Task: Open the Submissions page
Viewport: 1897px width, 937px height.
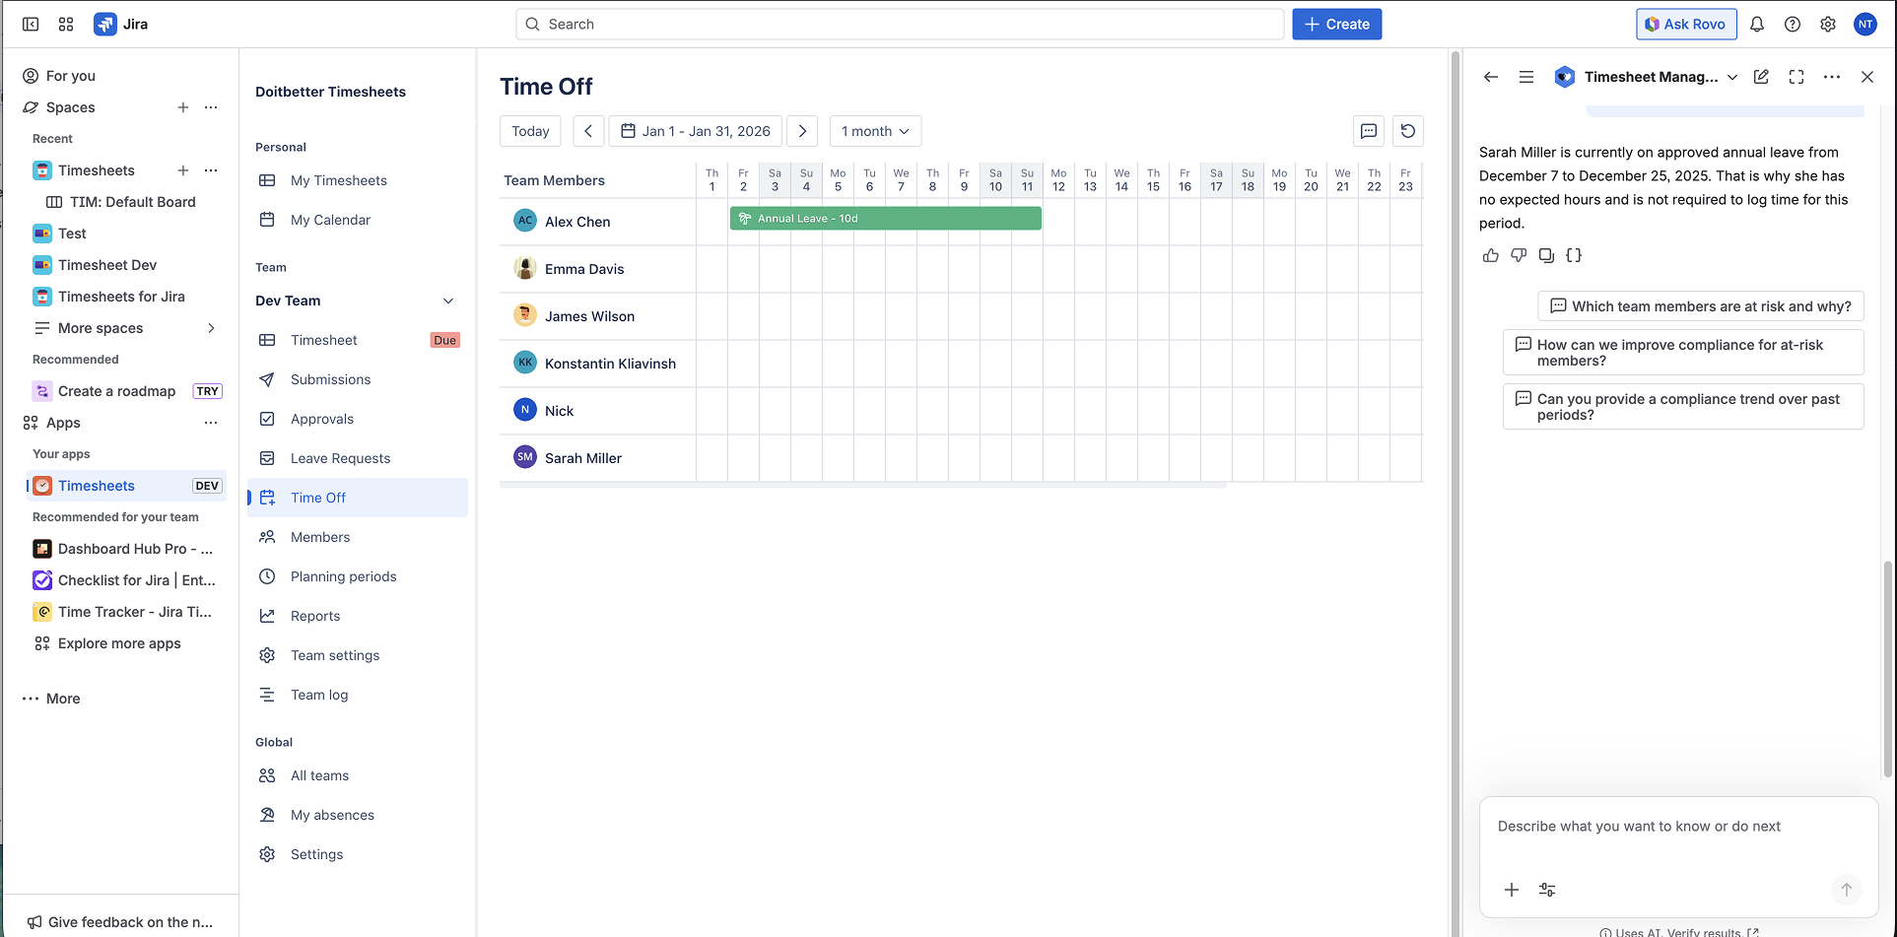Action: click(357, 379)
